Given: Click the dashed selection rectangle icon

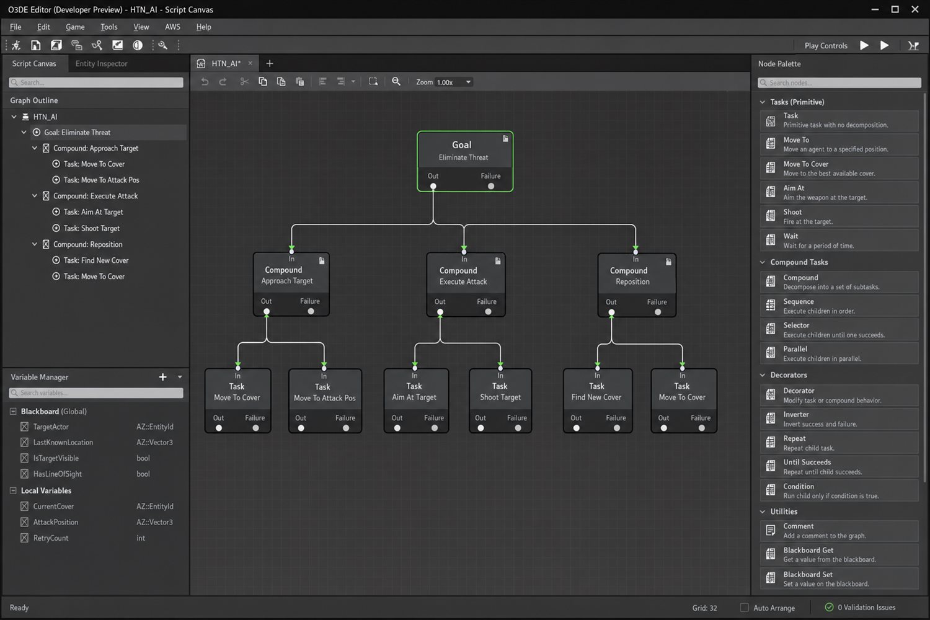Looking at the screenshot, I should pyautogui.click(x=373, y=82).
